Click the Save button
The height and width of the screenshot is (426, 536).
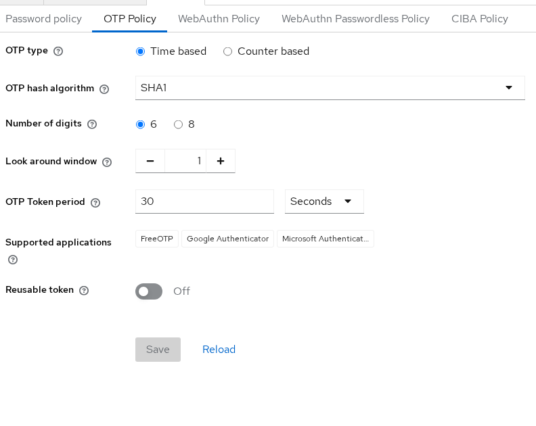[x=158, y=350]
